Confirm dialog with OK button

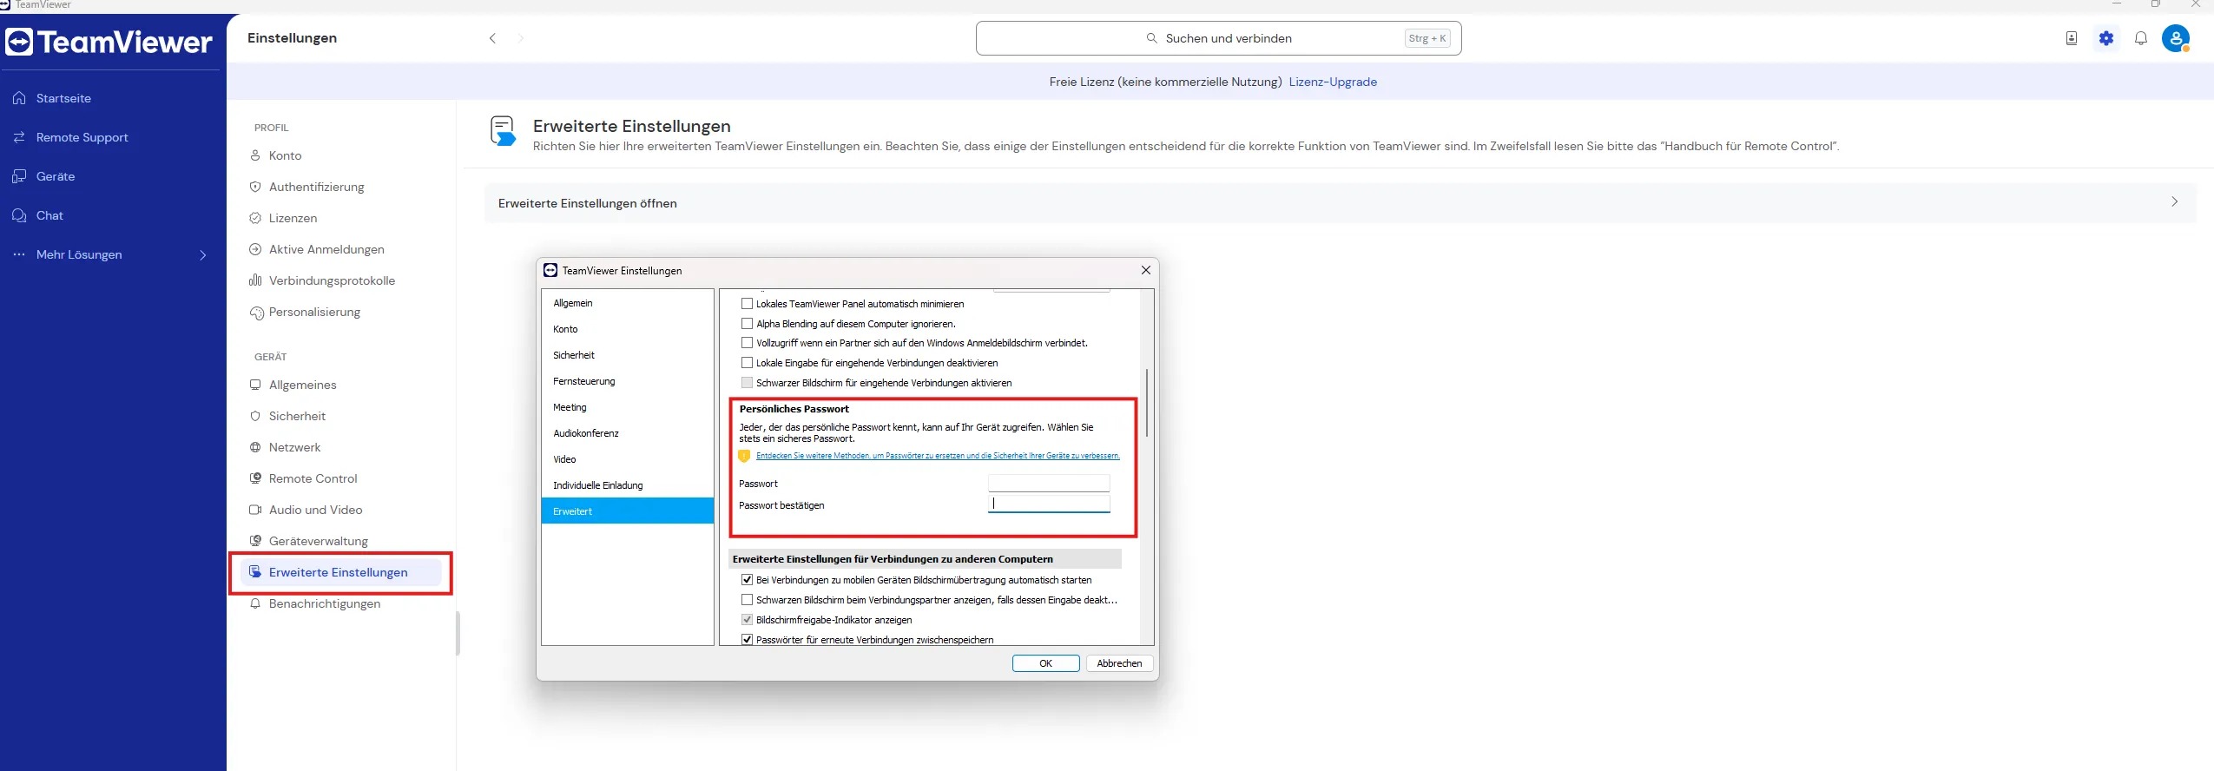[x=1045, y=663]
